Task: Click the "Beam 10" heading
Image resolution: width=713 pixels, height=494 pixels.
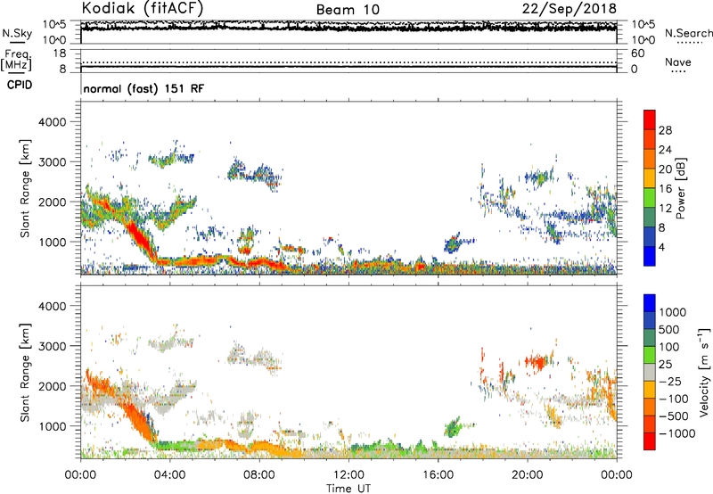Action: tap(348, 10)
